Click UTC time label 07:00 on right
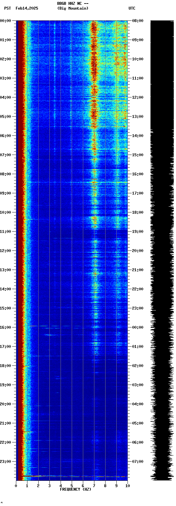Screen dimensions: 176x506 pos(138,462)
